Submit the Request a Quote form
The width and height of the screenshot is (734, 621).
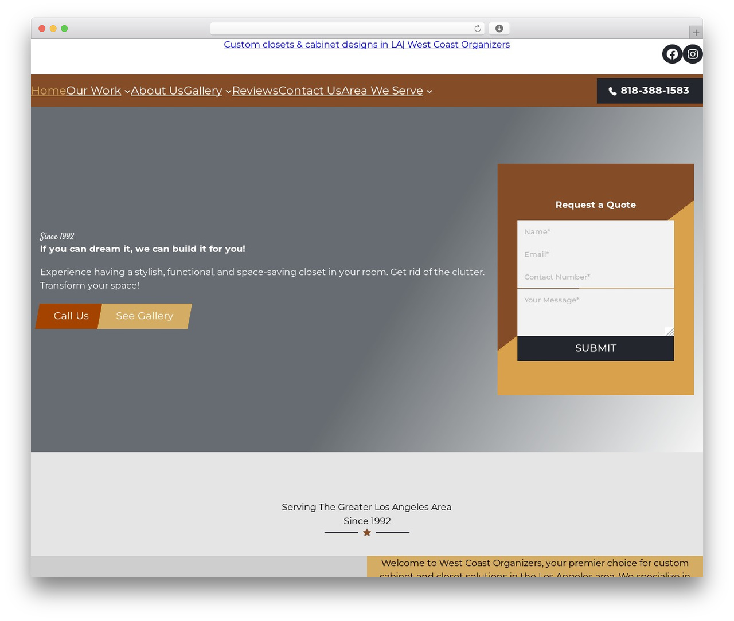595,348
